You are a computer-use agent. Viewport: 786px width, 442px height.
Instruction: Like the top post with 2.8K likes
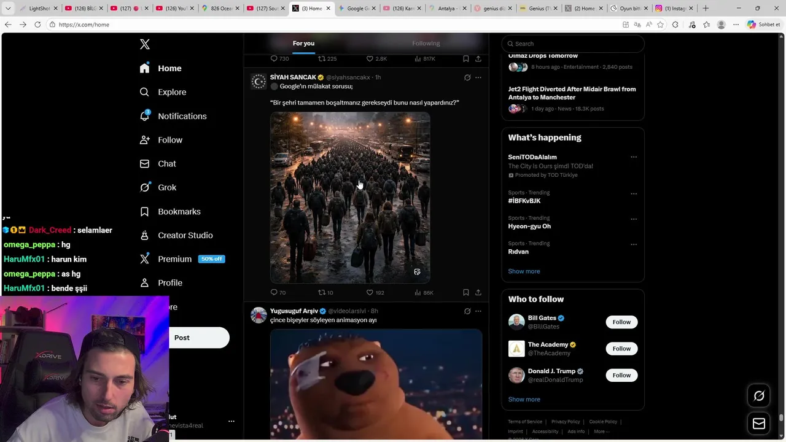376,58
